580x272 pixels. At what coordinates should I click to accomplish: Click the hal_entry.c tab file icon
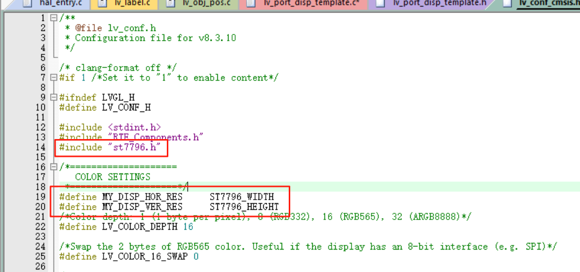click(x=27, y=4)
